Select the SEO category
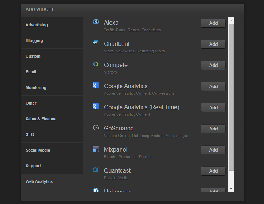 pyautogui.click(x=52, y=135)
